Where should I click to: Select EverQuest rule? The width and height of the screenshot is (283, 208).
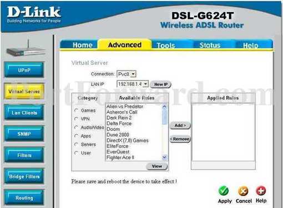click(118, 152)
